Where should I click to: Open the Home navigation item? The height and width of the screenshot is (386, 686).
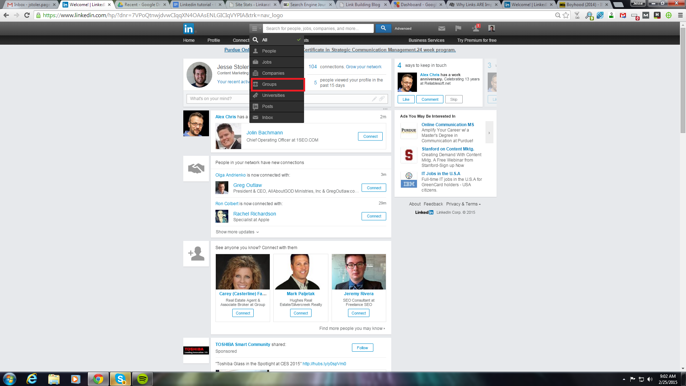(x=189, y=40)
